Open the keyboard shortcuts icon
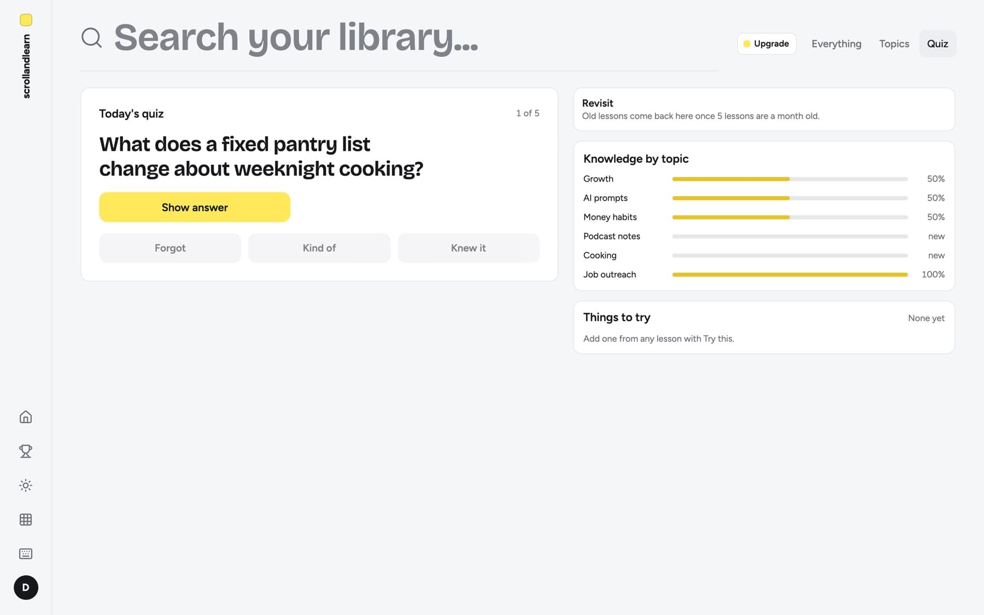 pos(26,554)
